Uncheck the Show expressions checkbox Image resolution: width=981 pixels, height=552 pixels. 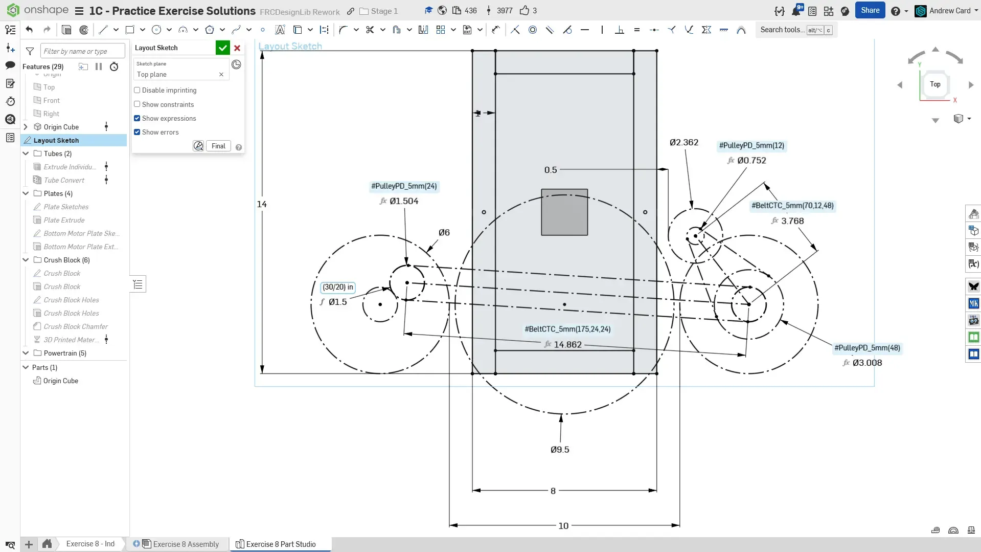(x=137, y=118)
